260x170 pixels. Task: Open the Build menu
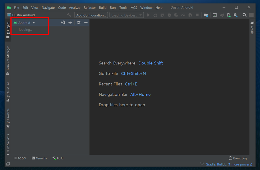pyautogui.click(x=103, y=7)
